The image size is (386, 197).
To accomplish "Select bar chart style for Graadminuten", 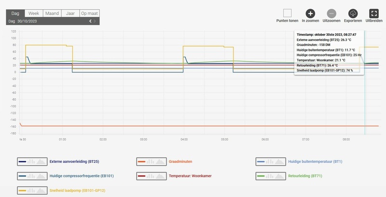I will 150,162.
